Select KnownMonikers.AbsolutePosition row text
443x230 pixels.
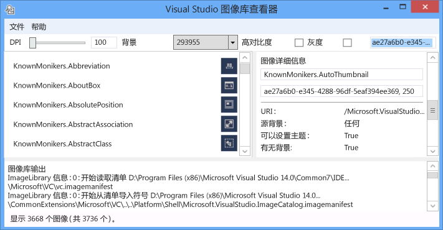(x=68, y=105)
